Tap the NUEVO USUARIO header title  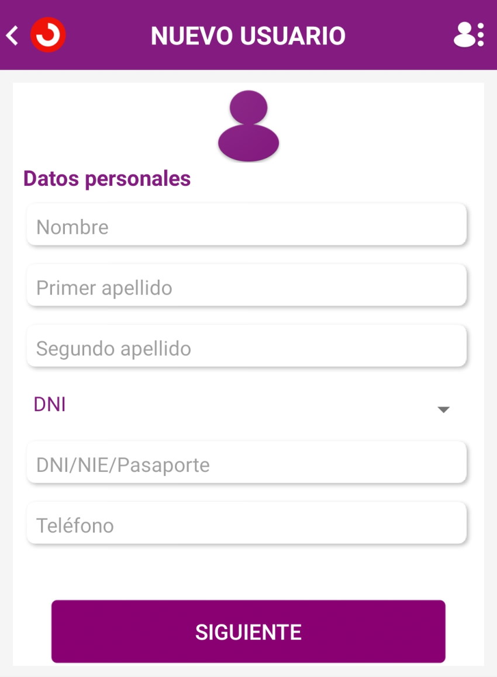[248, 36]
